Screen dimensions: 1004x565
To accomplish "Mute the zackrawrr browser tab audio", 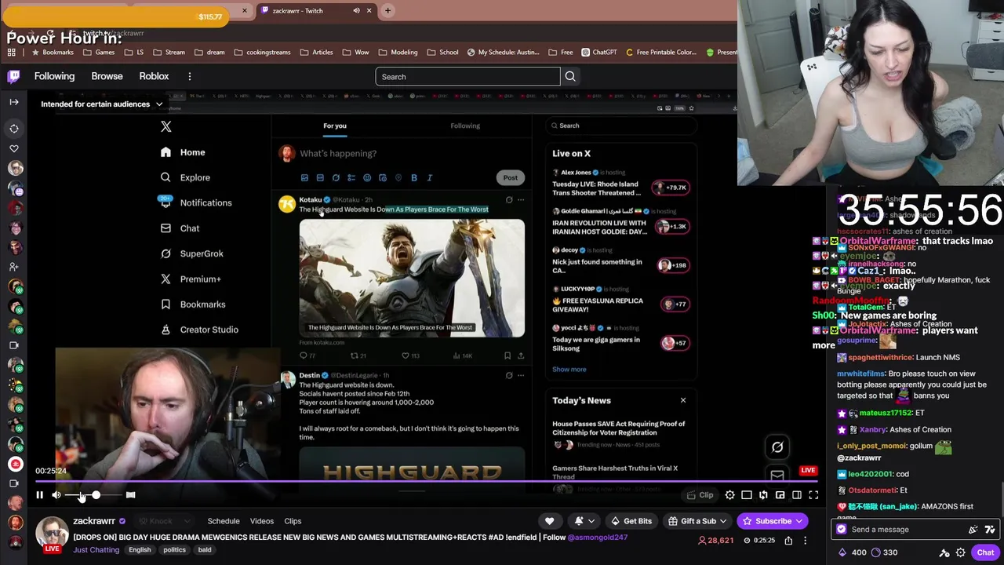I will 356,11.
